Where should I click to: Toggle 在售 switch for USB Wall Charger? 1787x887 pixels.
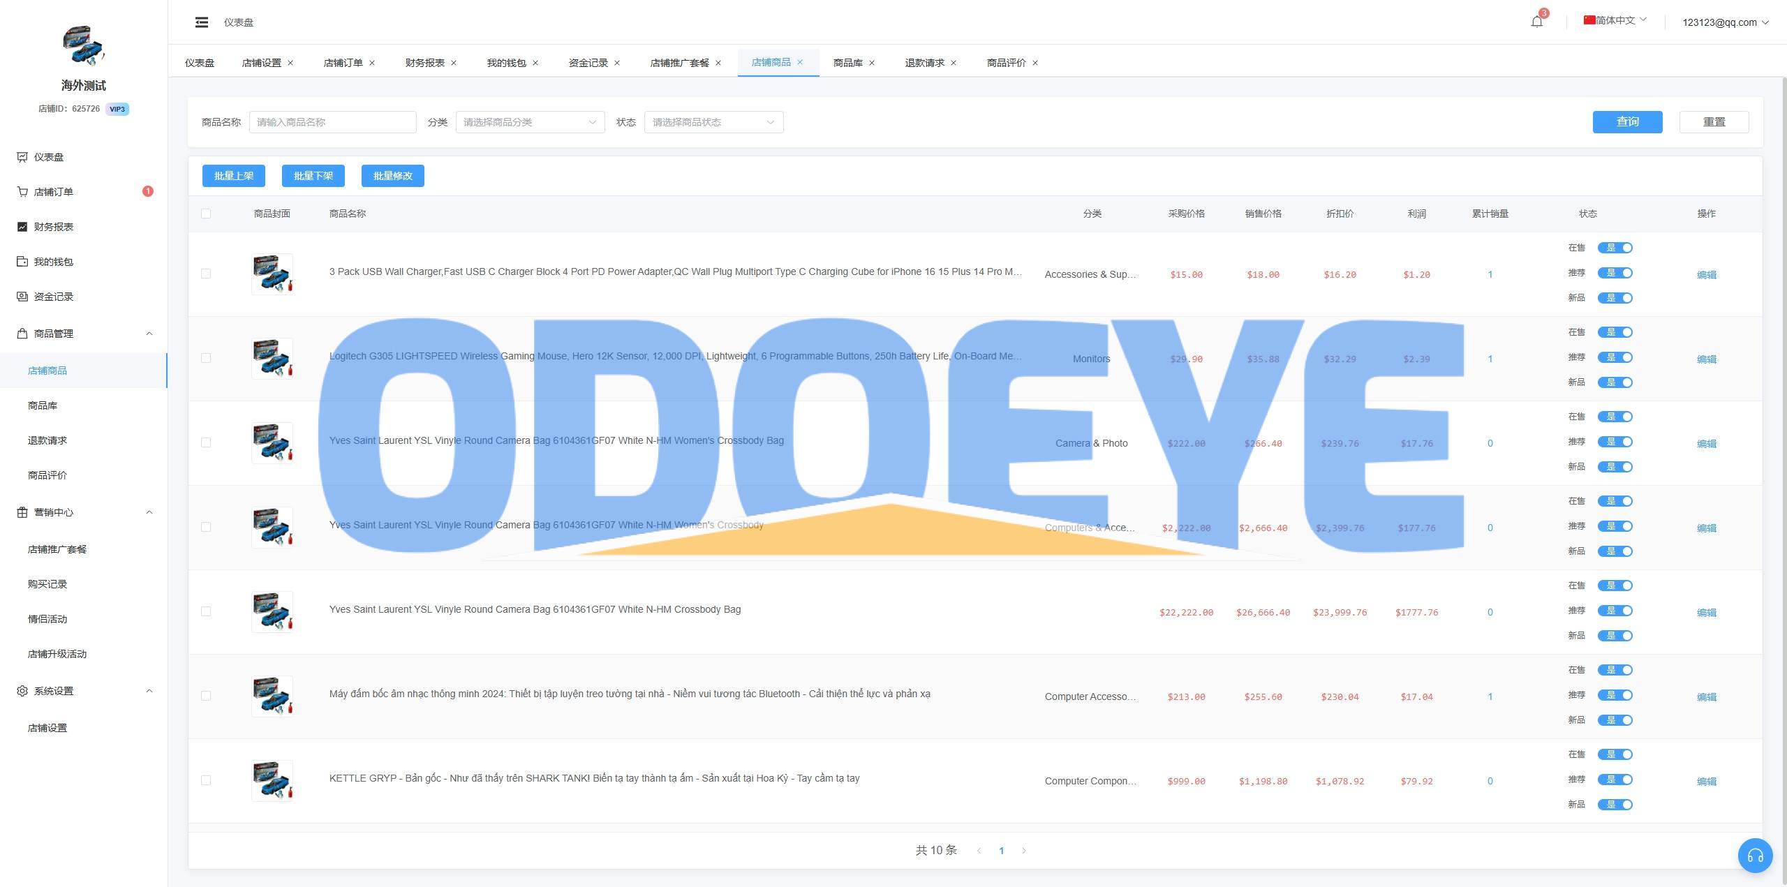pyautogui.click(x=1615, y=248)
